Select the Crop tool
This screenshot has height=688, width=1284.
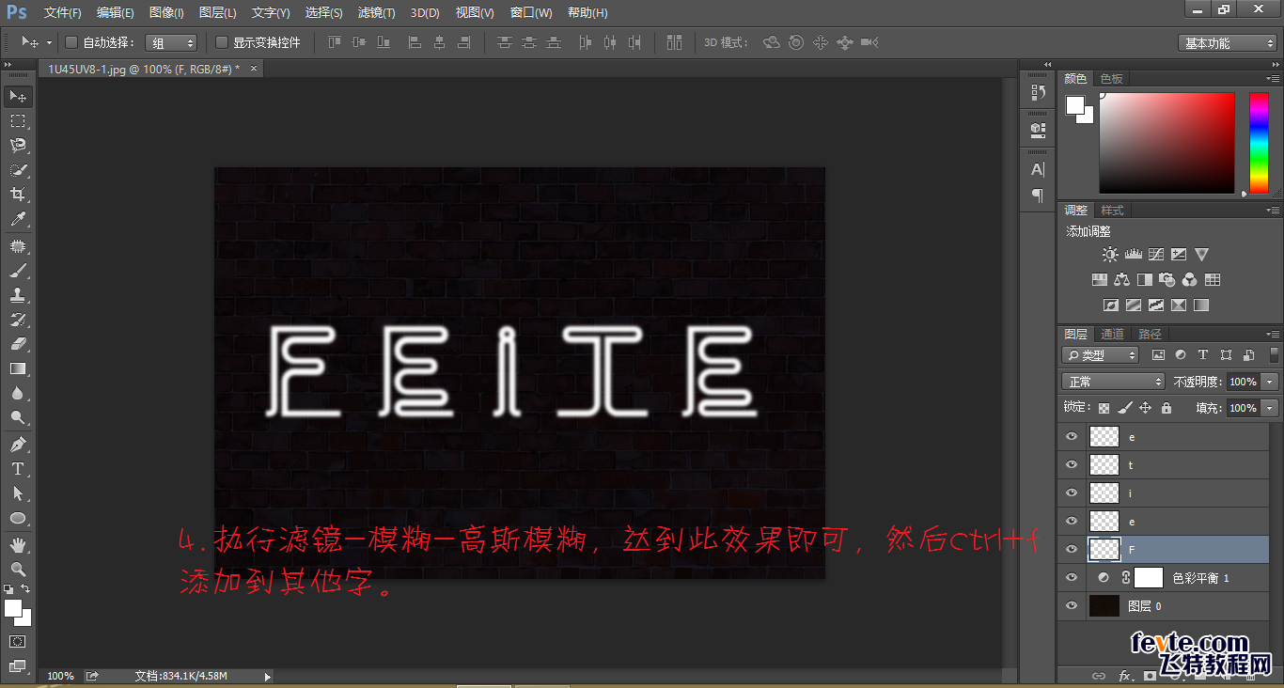(x=18, y=195)
